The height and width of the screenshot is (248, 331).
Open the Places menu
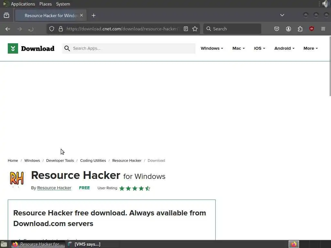[x=45, y=4]
